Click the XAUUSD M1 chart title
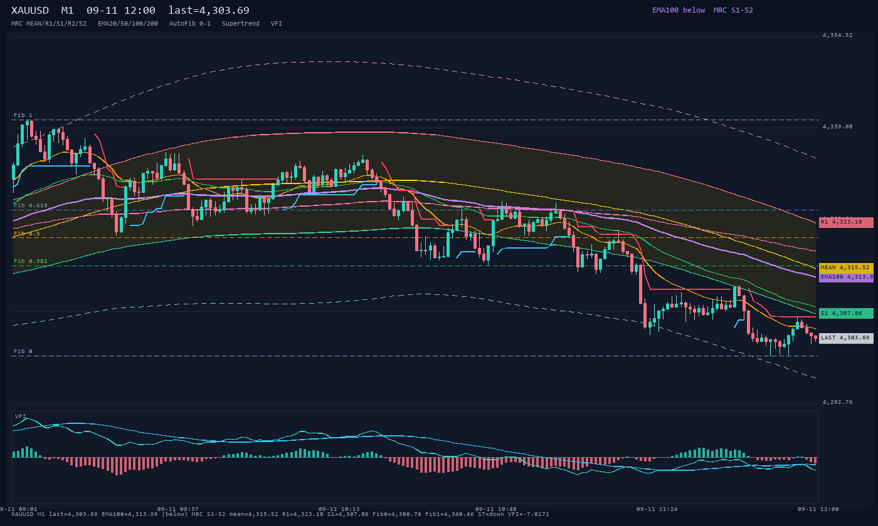The image size is (878, 526). tap(130, 10)
